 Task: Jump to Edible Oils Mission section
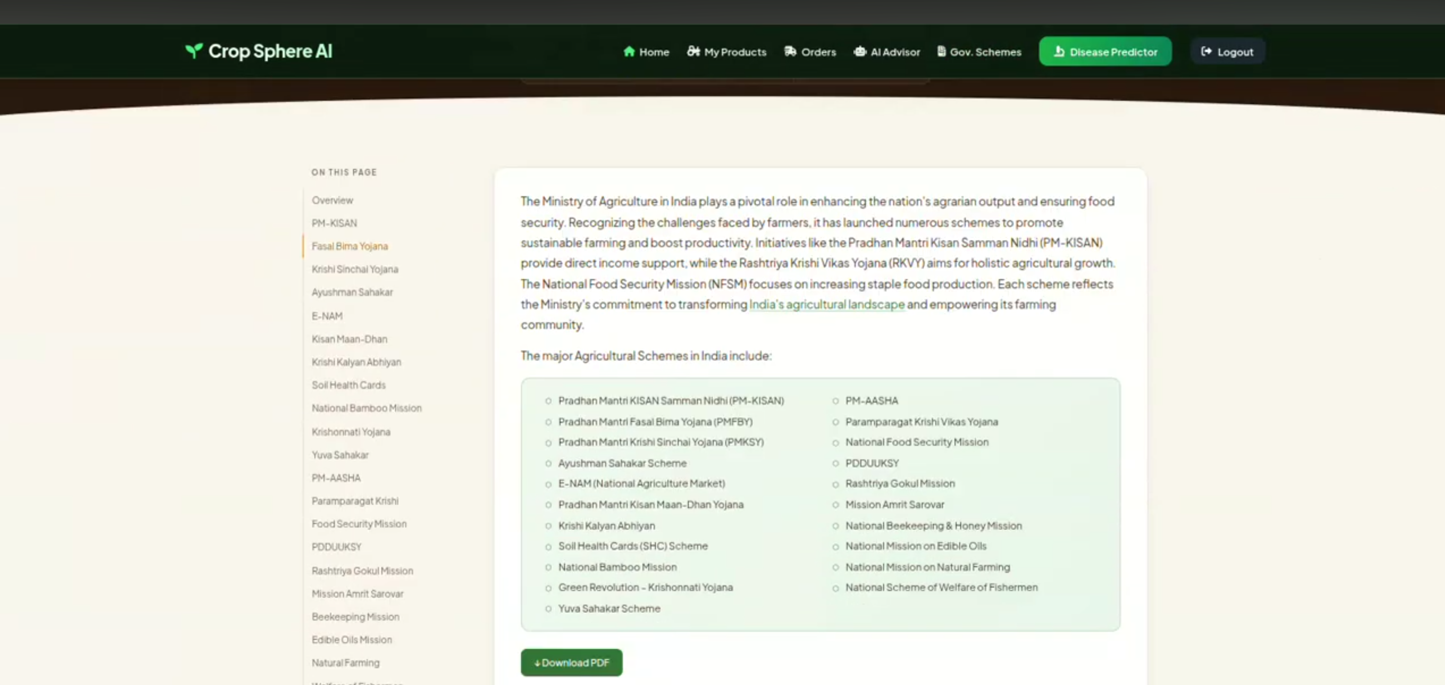pos(352,640)
